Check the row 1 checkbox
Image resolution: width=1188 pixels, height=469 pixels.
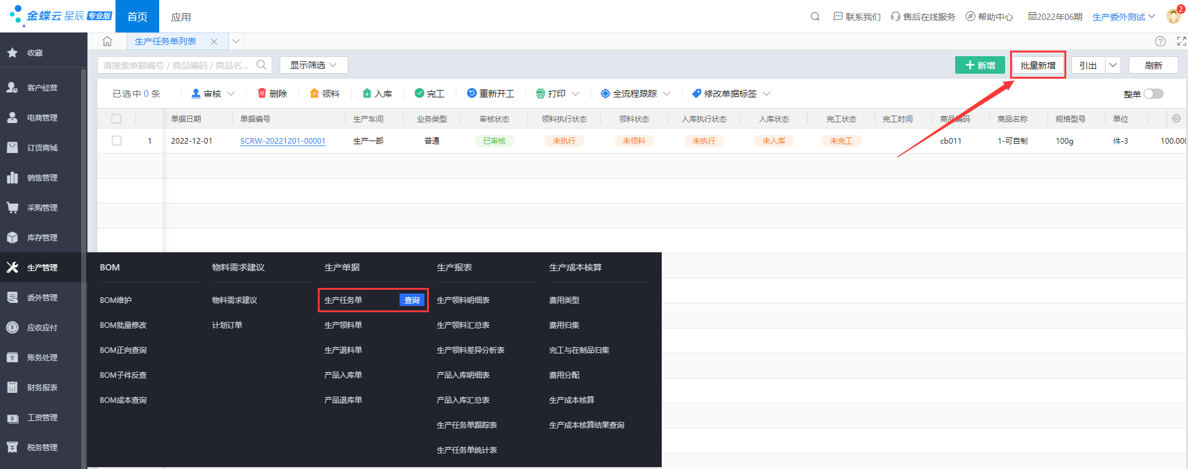point(116,141)
